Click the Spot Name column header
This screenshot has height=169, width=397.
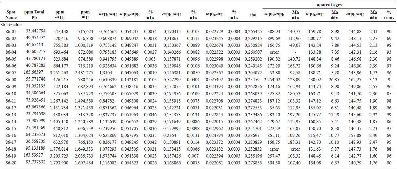click(11, 15)
